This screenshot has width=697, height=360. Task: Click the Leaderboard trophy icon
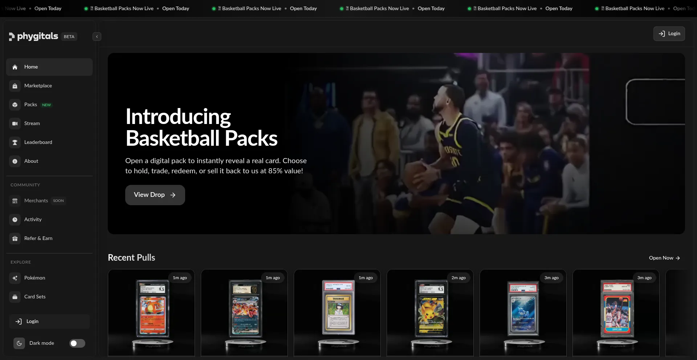15,142
